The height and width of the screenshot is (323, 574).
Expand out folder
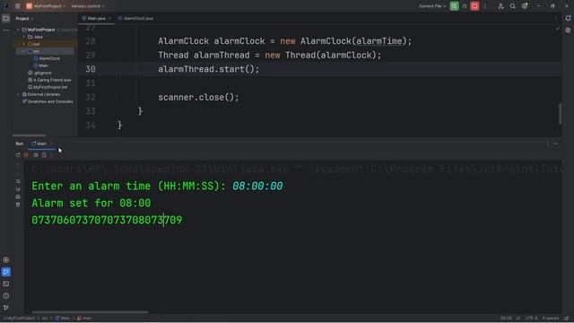(24, 44)
